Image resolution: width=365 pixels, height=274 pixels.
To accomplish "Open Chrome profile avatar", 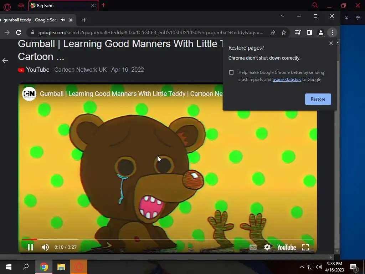I will click(321, 32).
